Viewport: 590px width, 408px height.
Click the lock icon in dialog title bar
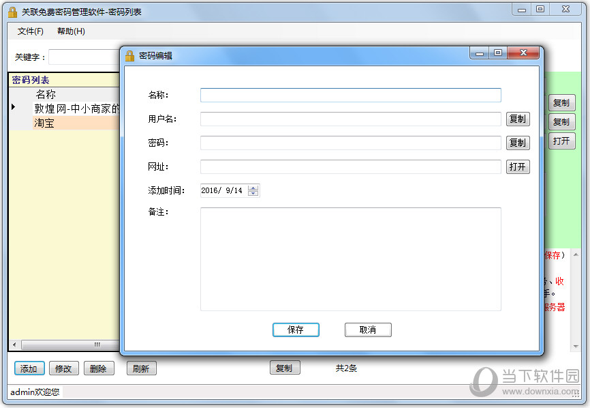[129, 56]
